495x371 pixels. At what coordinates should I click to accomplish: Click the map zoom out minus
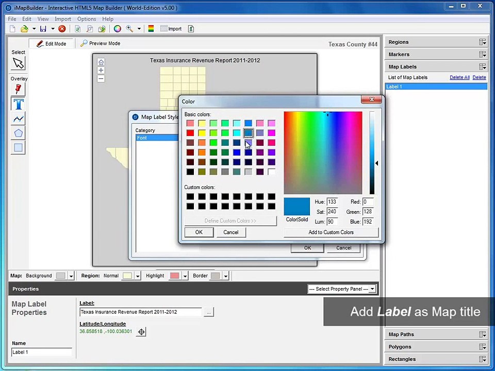101,79
